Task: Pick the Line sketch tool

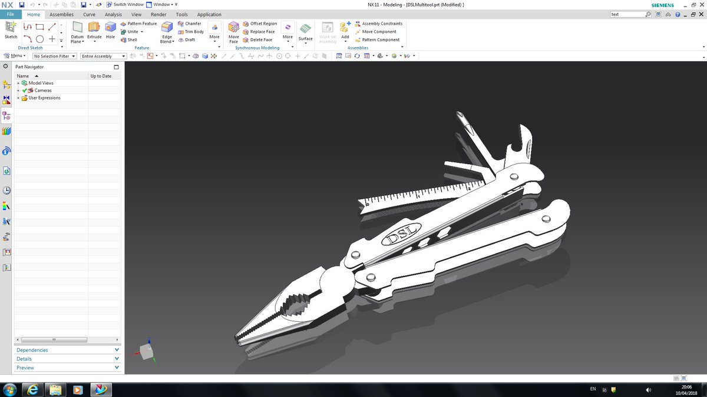Action: 52,26
